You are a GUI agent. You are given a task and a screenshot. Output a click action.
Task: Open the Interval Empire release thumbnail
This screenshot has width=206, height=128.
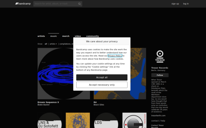(x=134, y=120)
